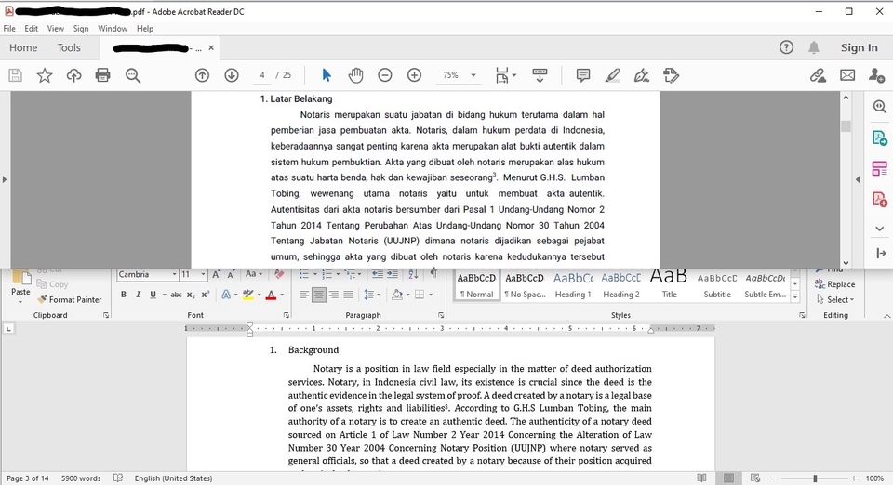Click Sign In in Acrobat
This screenshot has width=893, height=485.
(859, 47)
